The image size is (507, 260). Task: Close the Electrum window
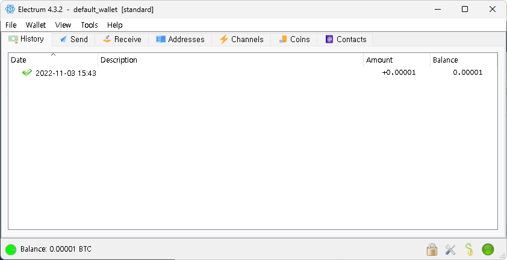click(x=493, y=9)
